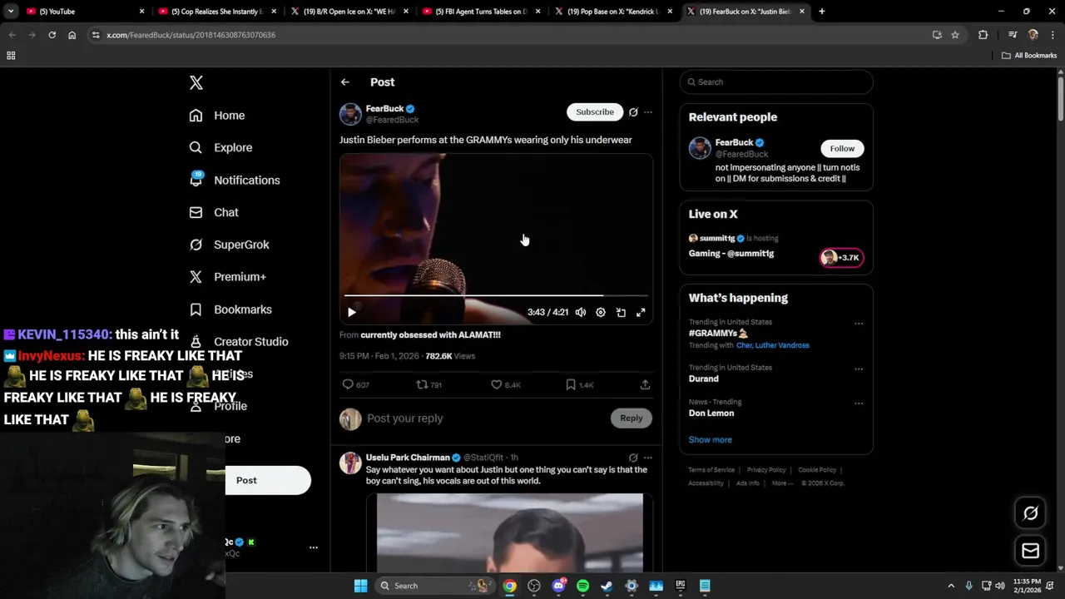
Task: Open the apps grid in bookmarks bar
Action: [x=11, y=56]
